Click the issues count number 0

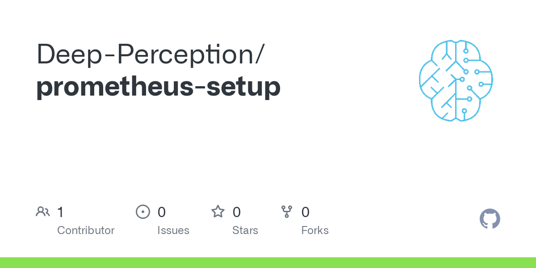[x=162, y=212]
